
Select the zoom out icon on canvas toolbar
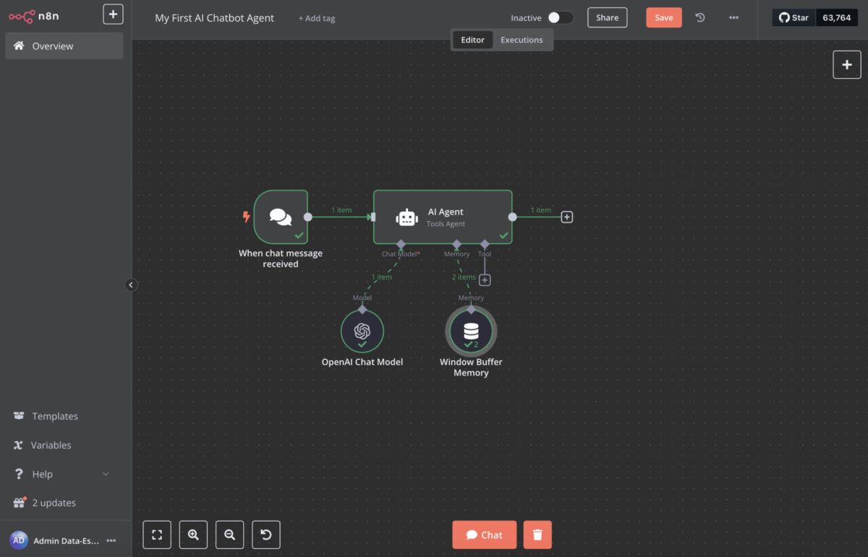tap(229, 535)
